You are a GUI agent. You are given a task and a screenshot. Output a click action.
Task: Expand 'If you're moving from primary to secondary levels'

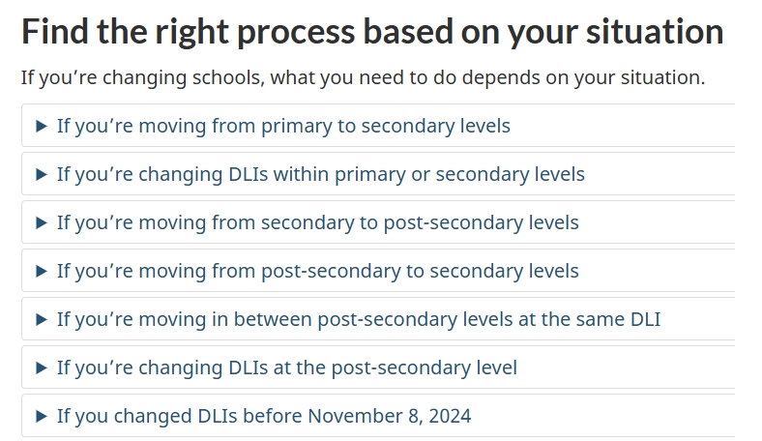coord(283,126)
